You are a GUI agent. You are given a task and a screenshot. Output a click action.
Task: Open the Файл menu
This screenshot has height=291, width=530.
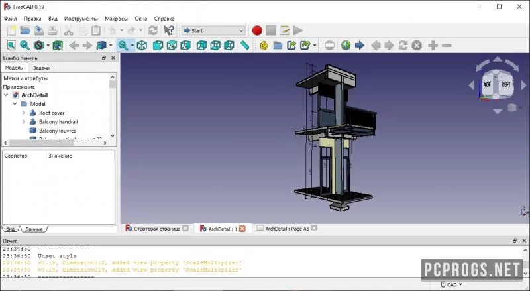coord(10,19)
